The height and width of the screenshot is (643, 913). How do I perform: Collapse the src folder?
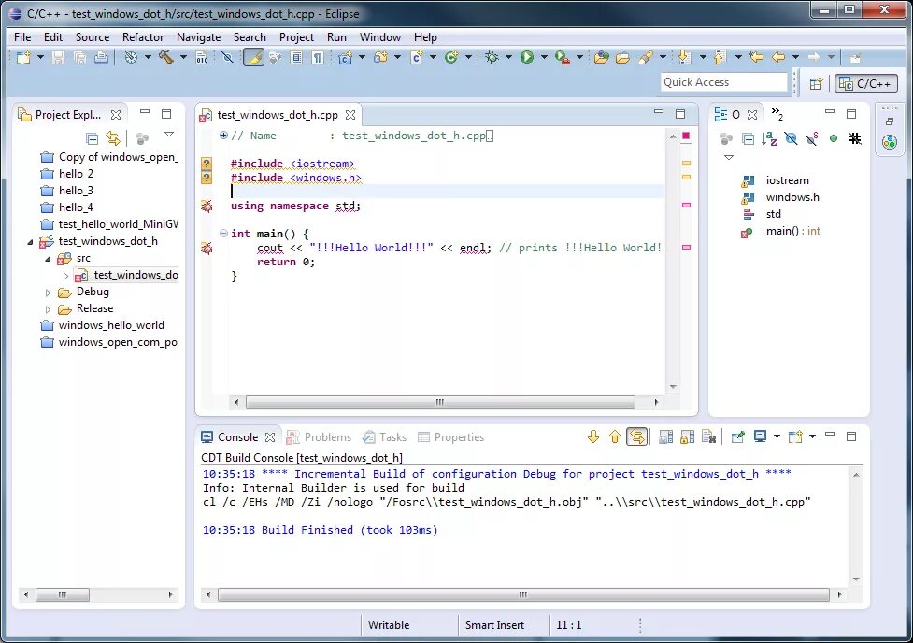coord(48,259)
